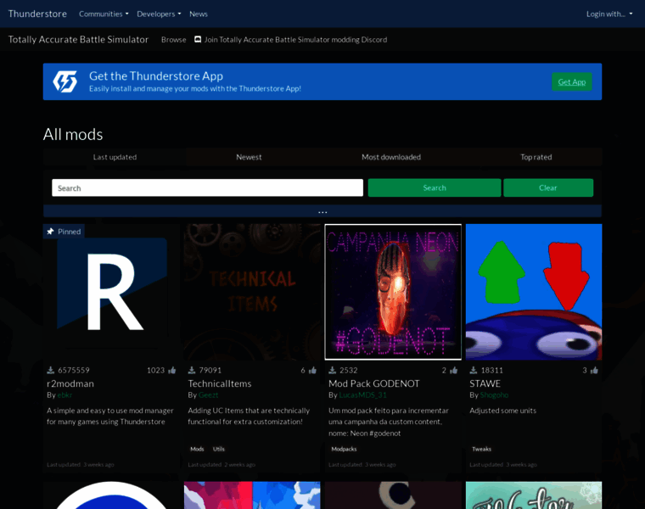This screenshot has height=509, width=645.
Task: Click the green Get App button
Action: (572, 81)
